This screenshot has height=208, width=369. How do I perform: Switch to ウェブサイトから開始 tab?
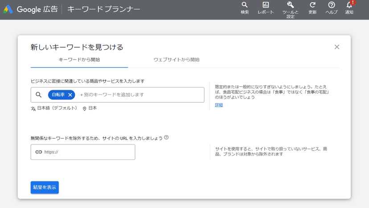(x=176, y=60)
